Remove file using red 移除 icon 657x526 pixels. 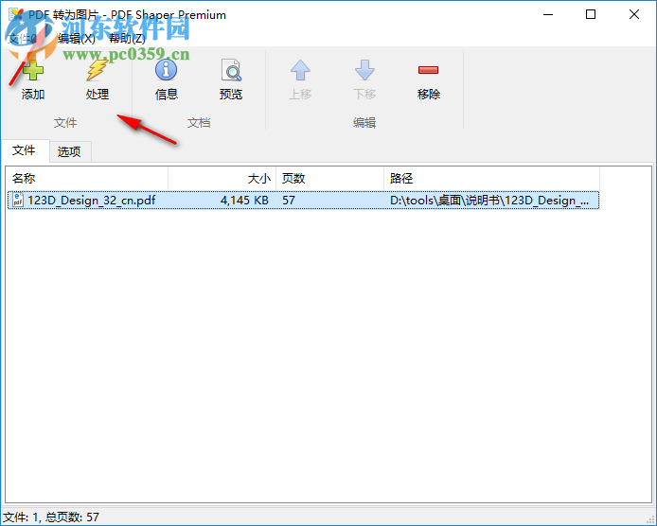[x=428, y=70]
